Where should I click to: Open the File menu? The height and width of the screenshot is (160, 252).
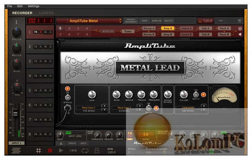[9, 6]
